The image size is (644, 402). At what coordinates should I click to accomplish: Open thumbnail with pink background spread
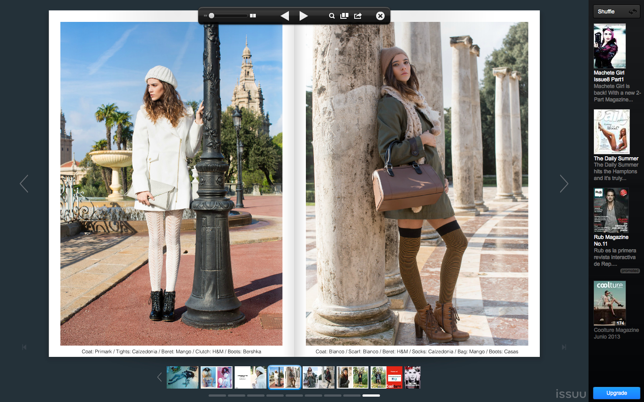216,377
